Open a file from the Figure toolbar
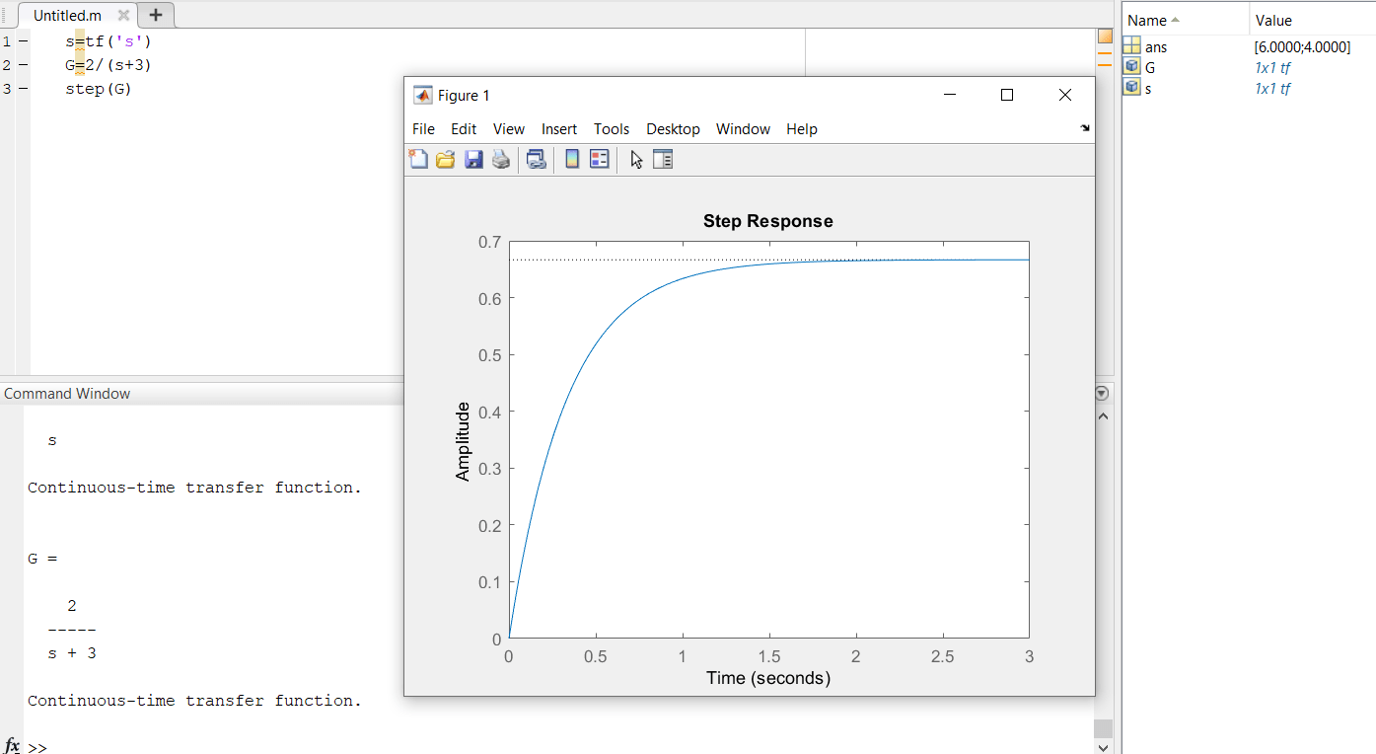The image size is (1376, 754). [x=445, y=159]
